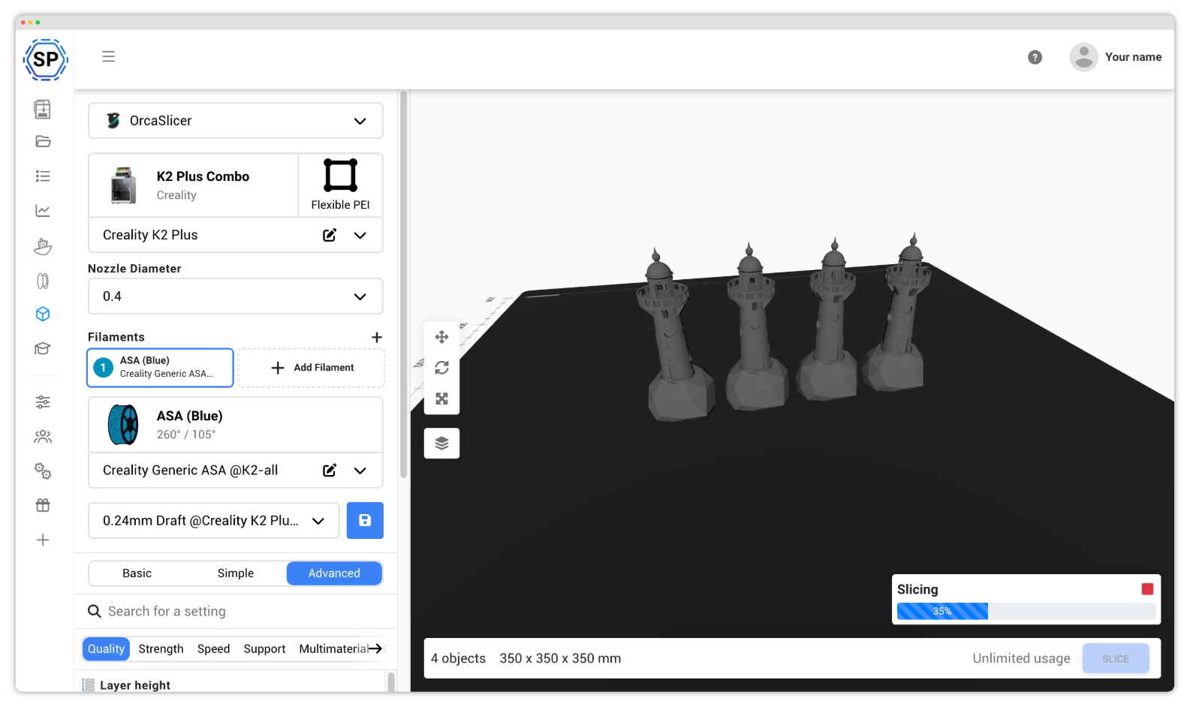Click the Add Filament button

pos(312,368)
